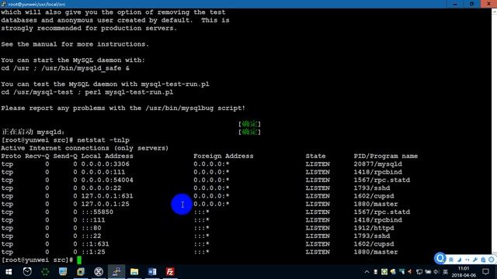Click the tray USB device icon

tap(376, 272)
